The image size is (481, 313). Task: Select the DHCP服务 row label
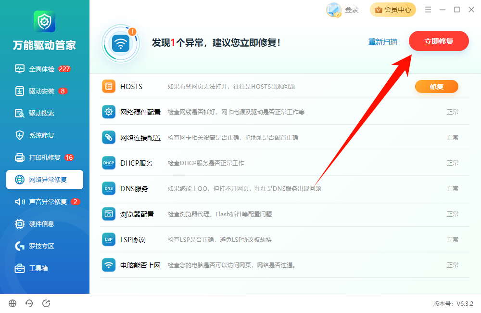click(x=137, y=163)
